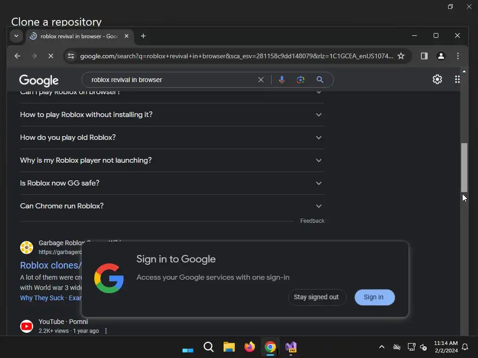Viewport: 478px width, 358px height.
Task: Bookmark this page with the star icon
Action: pyautogui.click(x=401, y=56)
